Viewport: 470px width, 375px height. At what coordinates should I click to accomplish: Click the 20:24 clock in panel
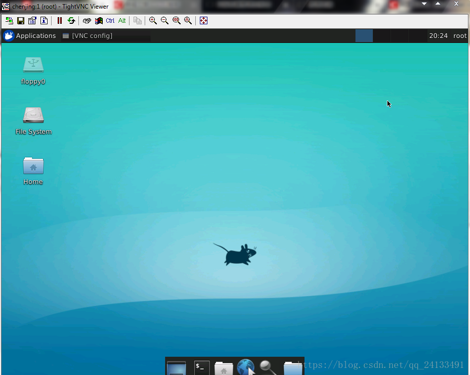click(x=438, y=35)
